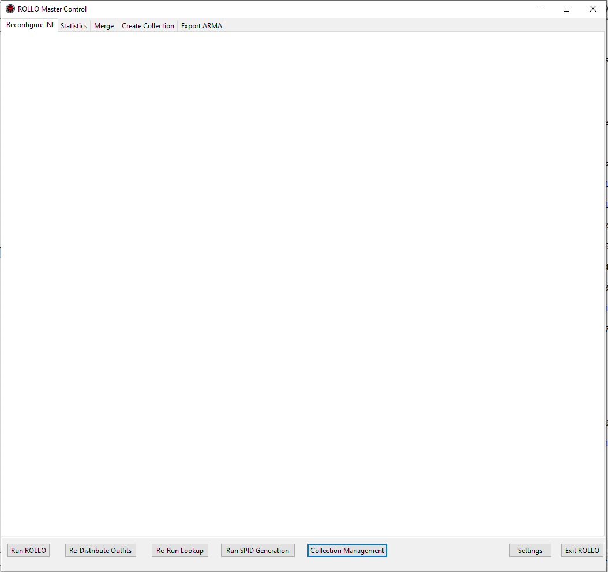The height and width of the screenshot is (572, 608).
Task: Select the Merge tab
Action: [x=104, y=25]
